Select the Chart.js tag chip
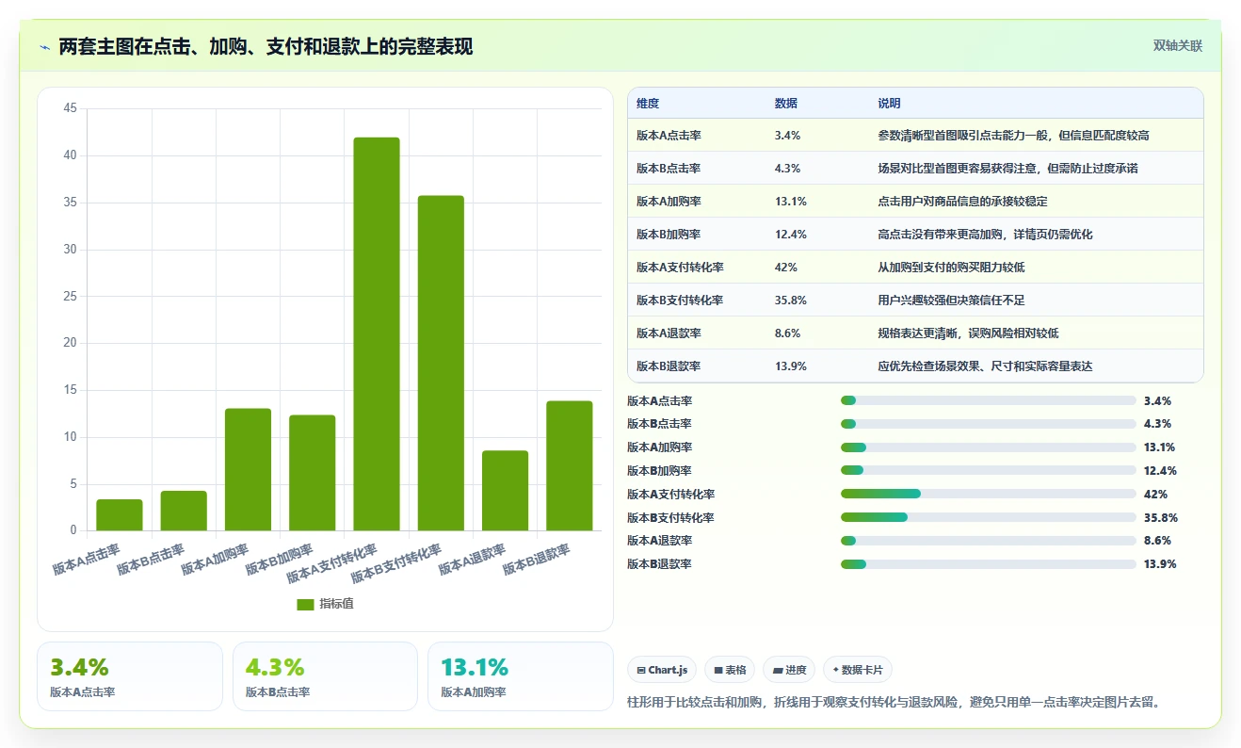Screen dimensions: 1241x748 pyautogui.click(x=662, y=670)
